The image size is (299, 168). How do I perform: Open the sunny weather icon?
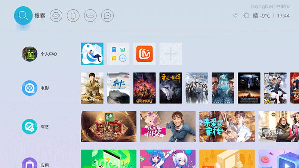(247, 16)
